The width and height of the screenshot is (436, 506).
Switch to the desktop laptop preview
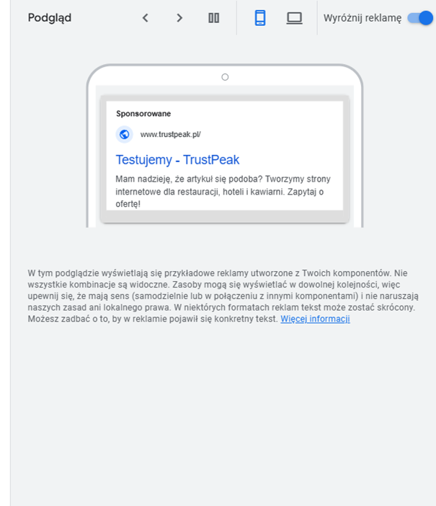294,18
